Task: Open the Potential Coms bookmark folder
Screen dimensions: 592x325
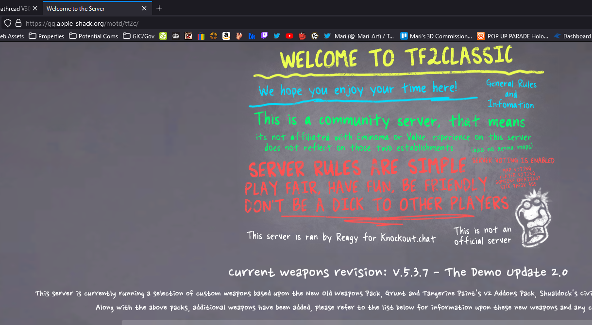Action: pyautogui.click(x=93, y=36)
